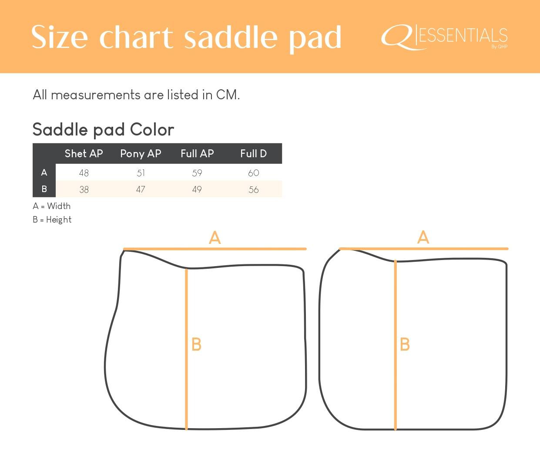Click the Shet AP width value 48
This screenshot has width=540, height=463.
(84, 173)
